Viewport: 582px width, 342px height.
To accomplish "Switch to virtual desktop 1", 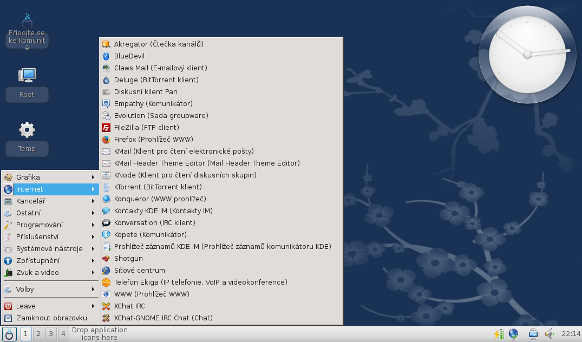I will coord(25,334).
